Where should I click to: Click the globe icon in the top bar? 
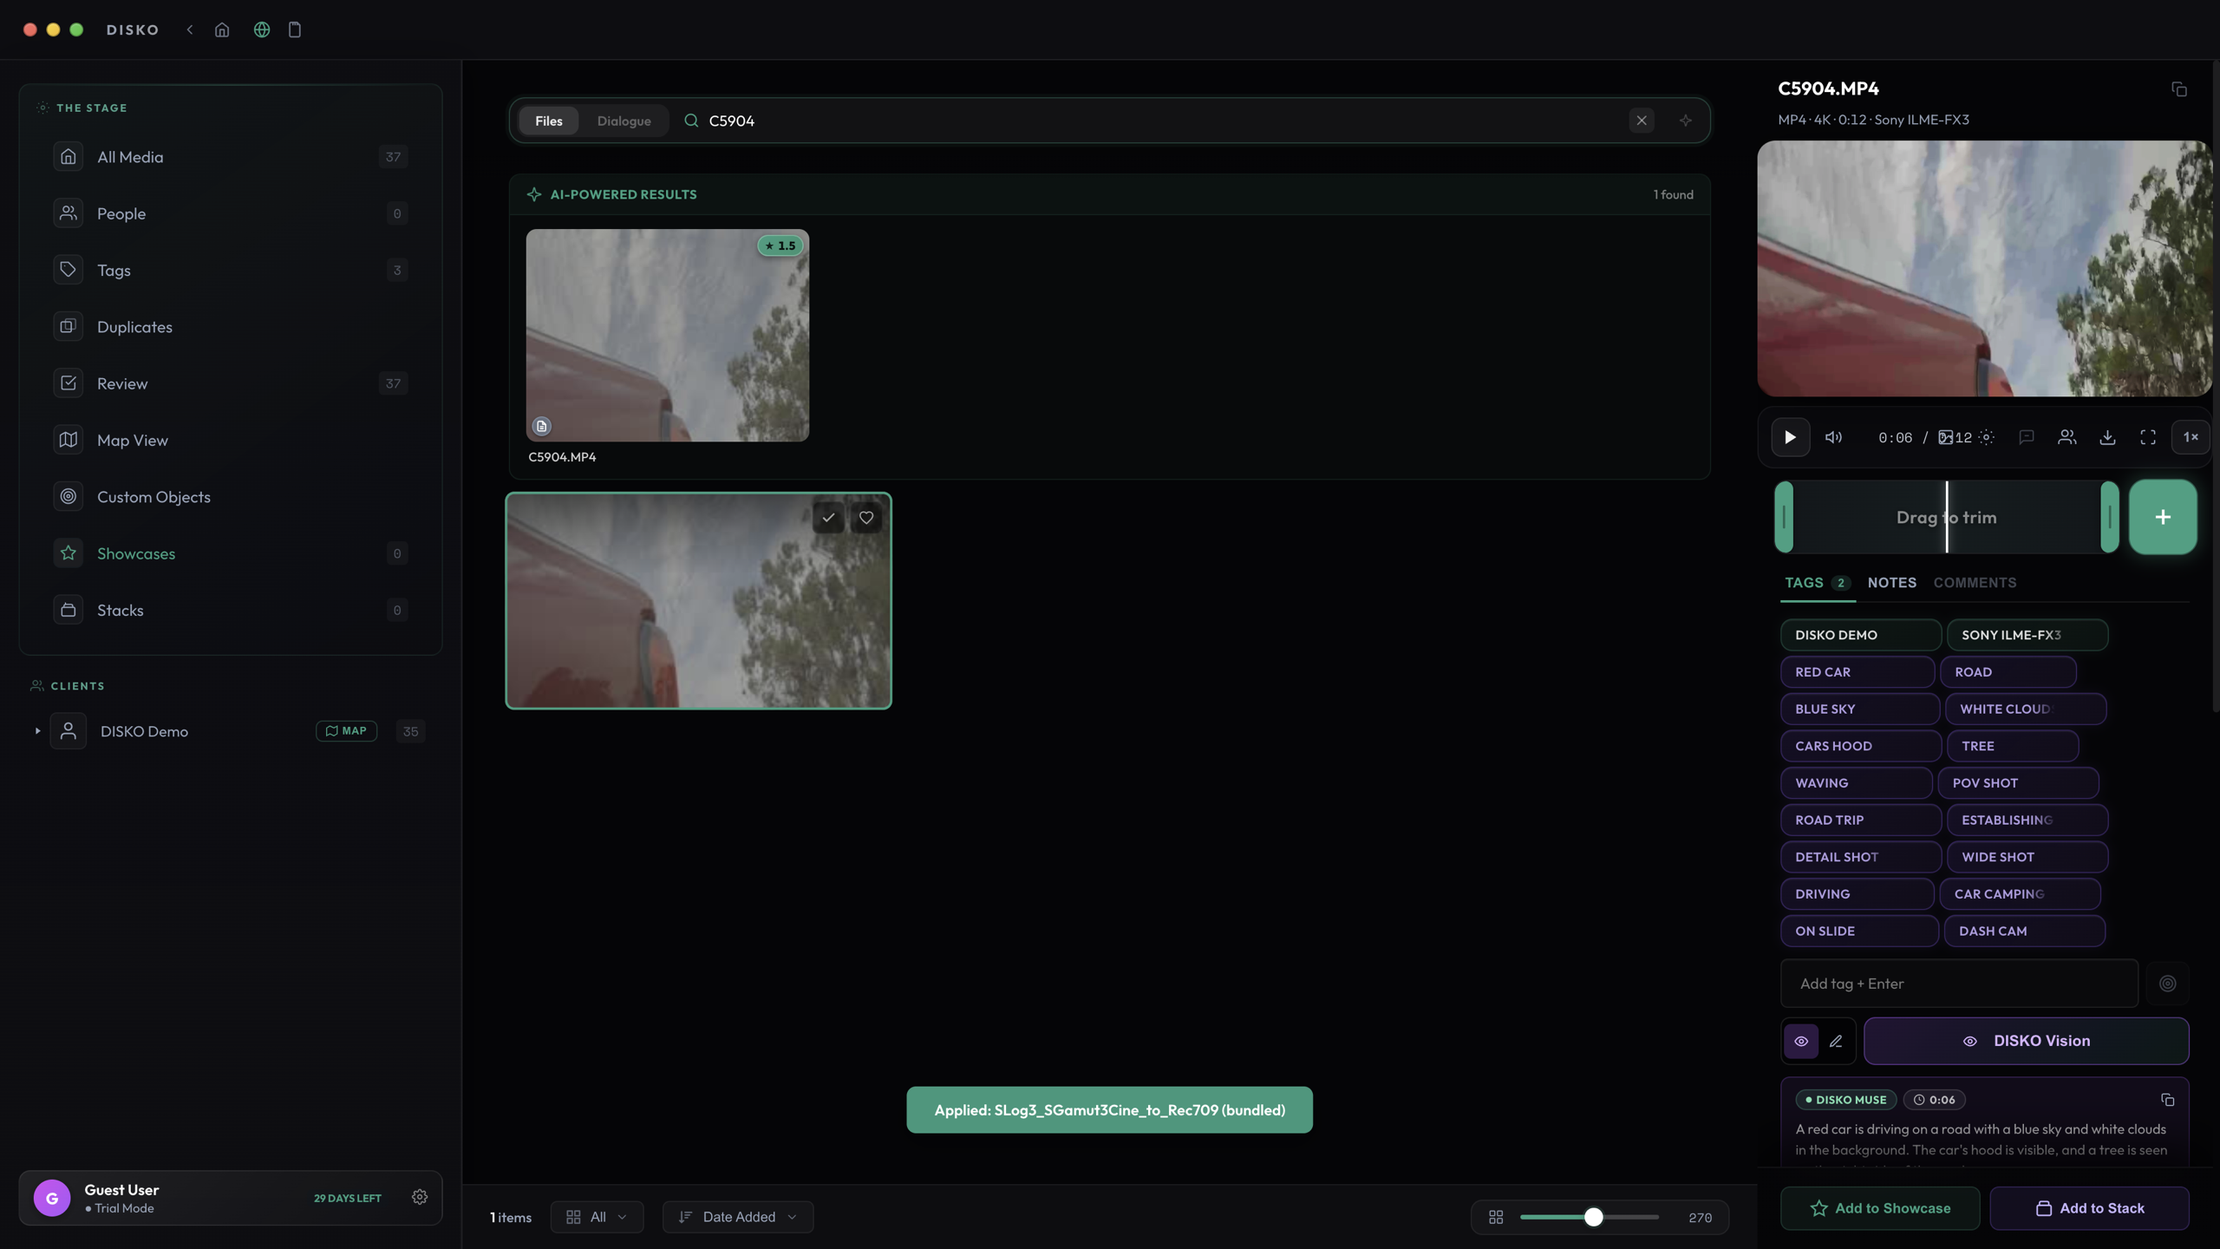pos(262,29)
